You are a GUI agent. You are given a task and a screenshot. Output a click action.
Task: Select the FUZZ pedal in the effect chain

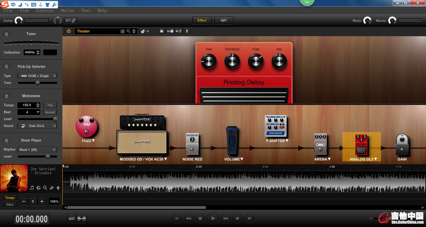coord(87,126)
